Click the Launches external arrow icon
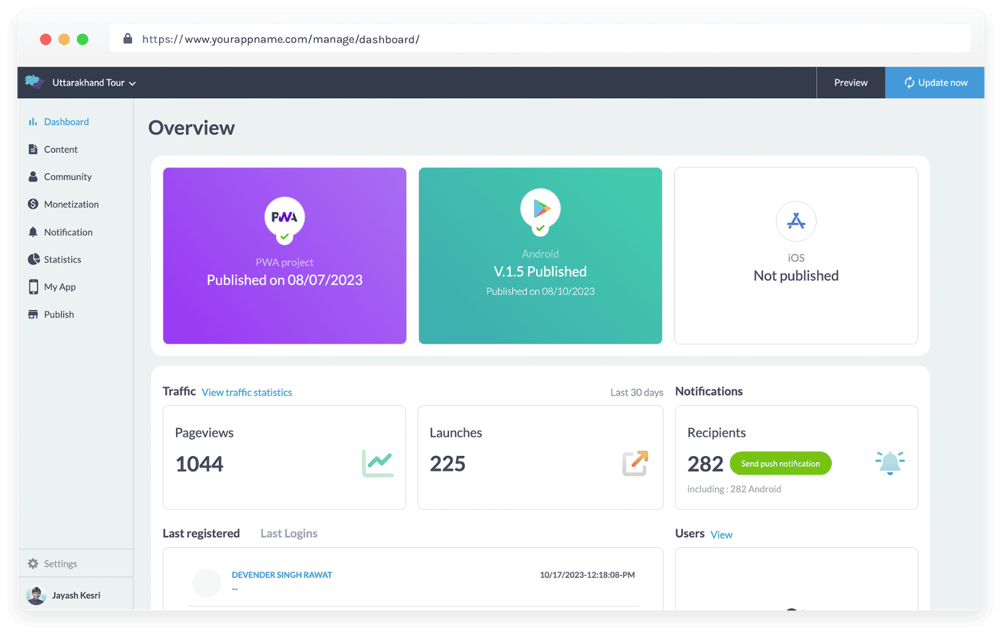Screen dimensions: 1002x635 pyautogui.click(x=635, y=463)
